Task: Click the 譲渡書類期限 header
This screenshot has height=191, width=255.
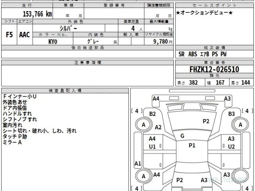Action: click(159, 5)
